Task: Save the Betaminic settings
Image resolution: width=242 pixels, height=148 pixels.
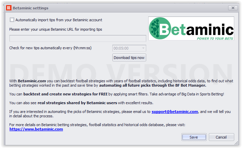Action: (194, 137)
